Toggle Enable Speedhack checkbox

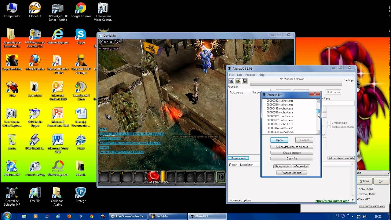[329, 127]
